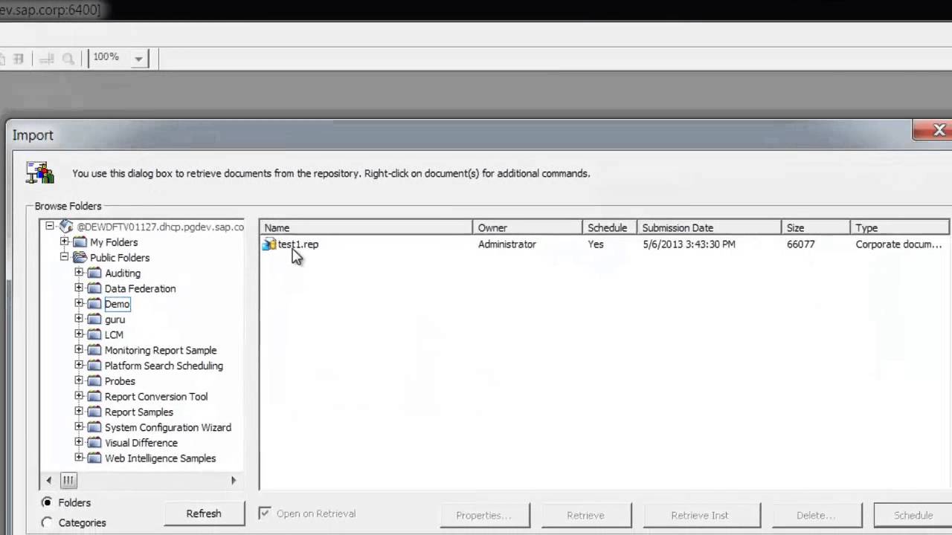Image resolution: width=952 pixels, height=535 pixels.
Task: Click the Auditing folder icon
Action: pos(94,273)
